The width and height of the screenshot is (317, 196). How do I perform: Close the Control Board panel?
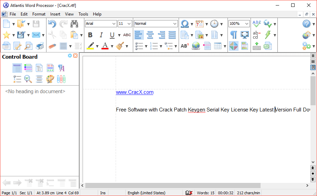(x=75, y=56)
